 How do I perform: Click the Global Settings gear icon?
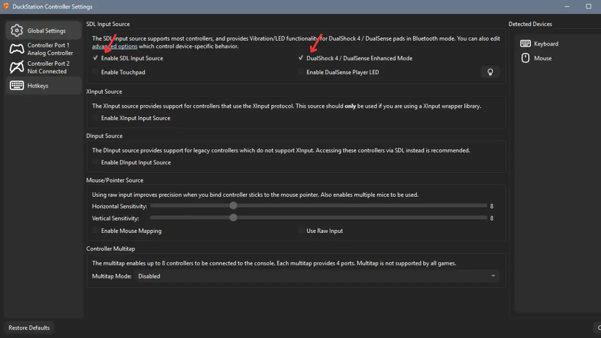[x=17, y=31]
